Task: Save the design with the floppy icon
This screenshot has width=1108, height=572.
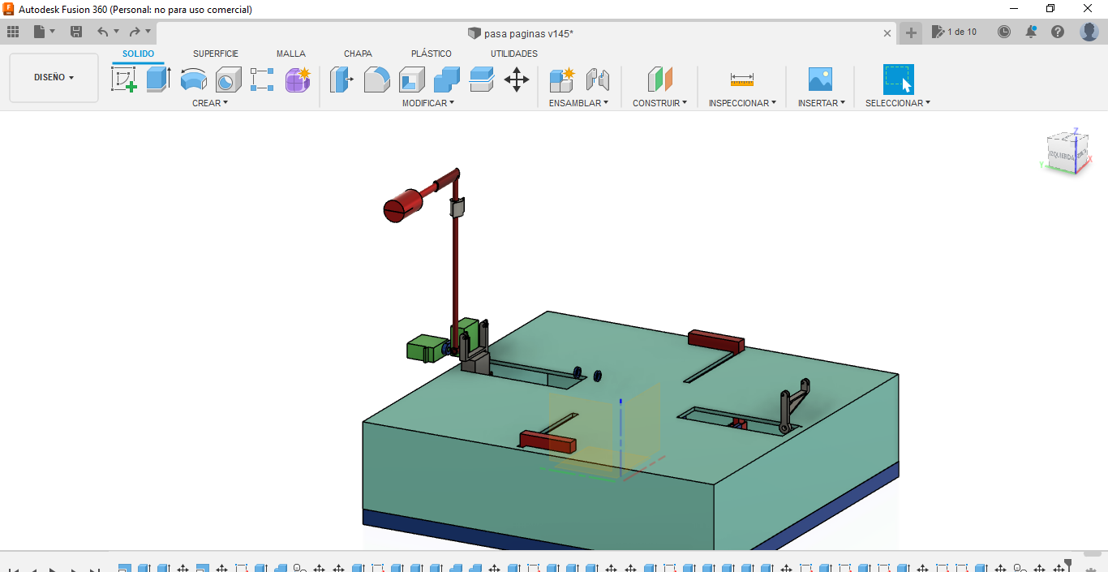Action: [x=76, y=32]
